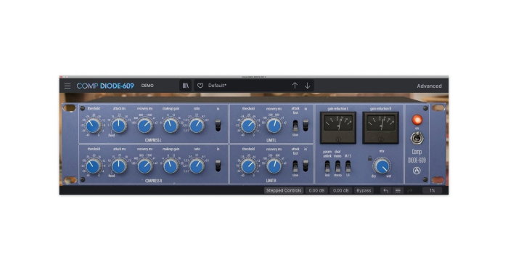
Task: Adjust Compress R makeup gain knob
Action: 171,166
